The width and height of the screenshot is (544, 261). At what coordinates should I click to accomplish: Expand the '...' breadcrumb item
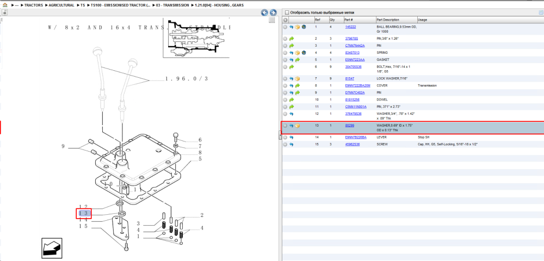17,5
